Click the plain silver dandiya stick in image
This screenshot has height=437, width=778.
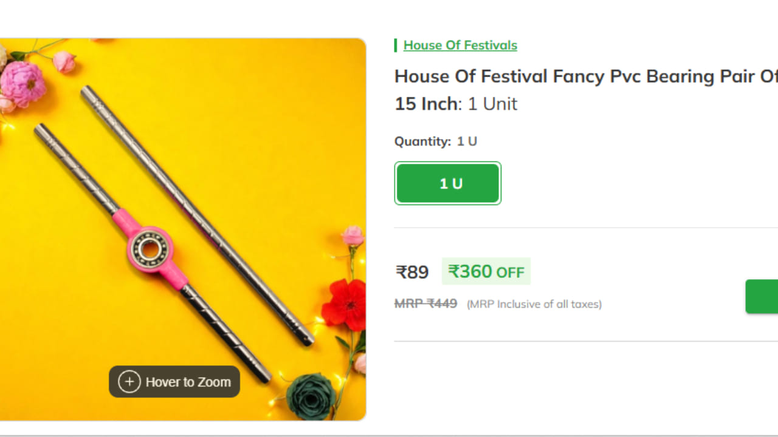[x=198, y=215]
